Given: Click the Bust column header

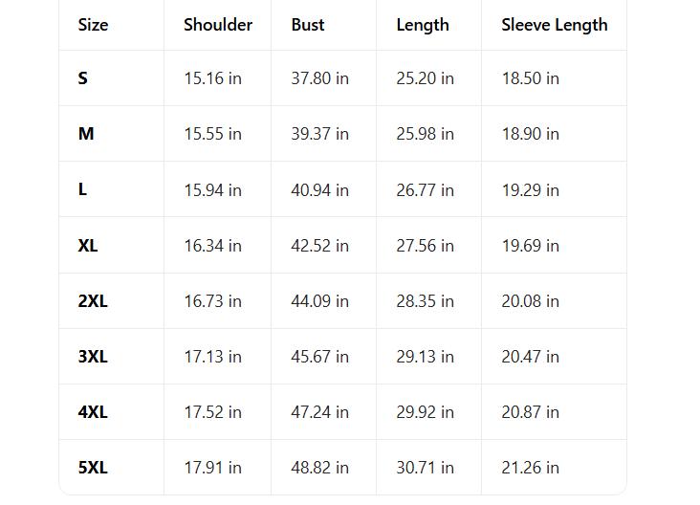Looking at the screenshot, I should click(x=308, y=25).
